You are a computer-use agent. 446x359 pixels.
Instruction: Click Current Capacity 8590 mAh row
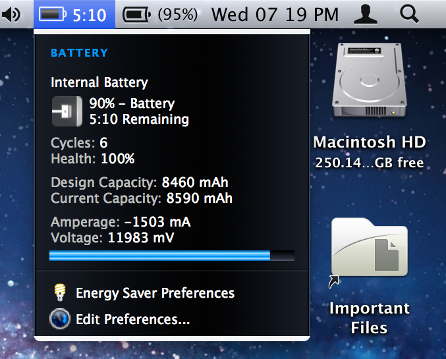click(x=142, y=198)
